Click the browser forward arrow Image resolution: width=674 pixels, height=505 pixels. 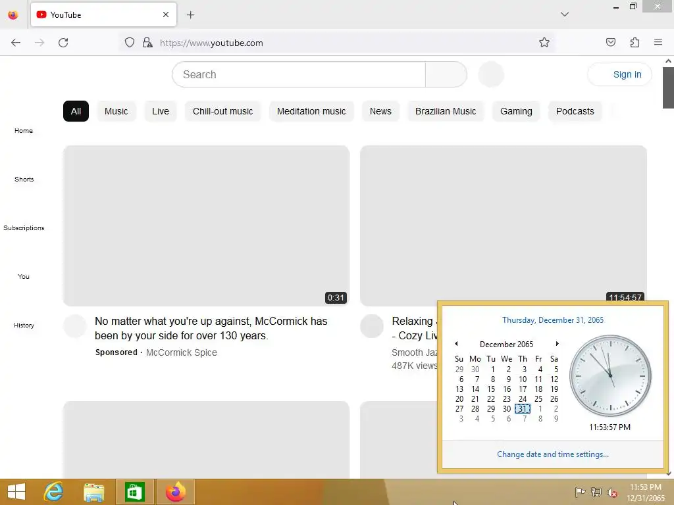tap(39, 43)
